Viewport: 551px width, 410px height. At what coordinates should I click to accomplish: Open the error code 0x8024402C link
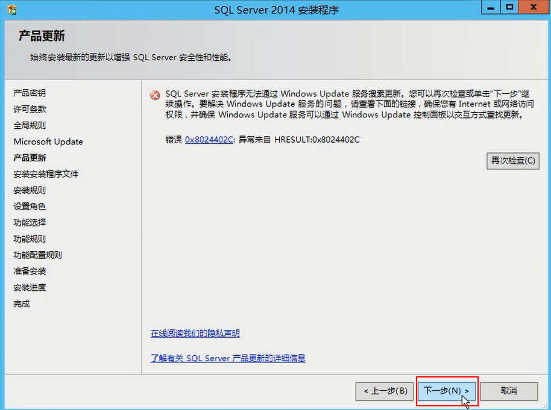click(209, 140)
